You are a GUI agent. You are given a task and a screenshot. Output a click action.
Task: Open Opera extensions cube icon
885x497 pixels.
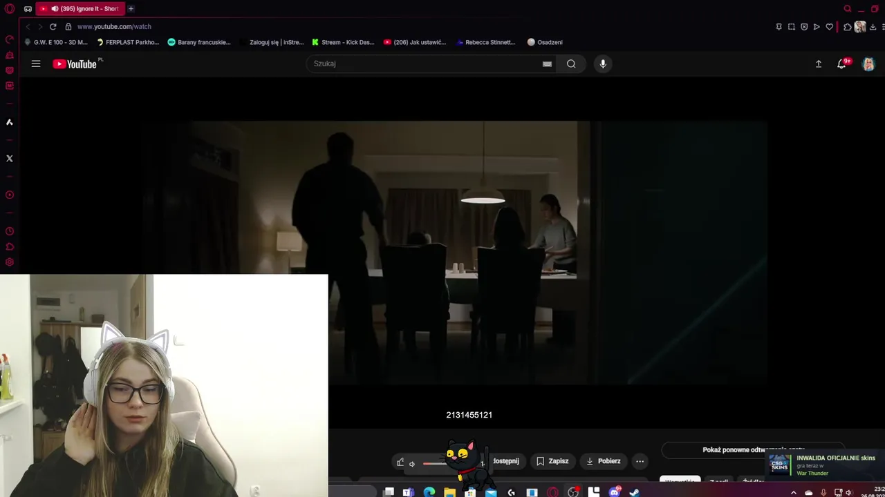(848, 27)
